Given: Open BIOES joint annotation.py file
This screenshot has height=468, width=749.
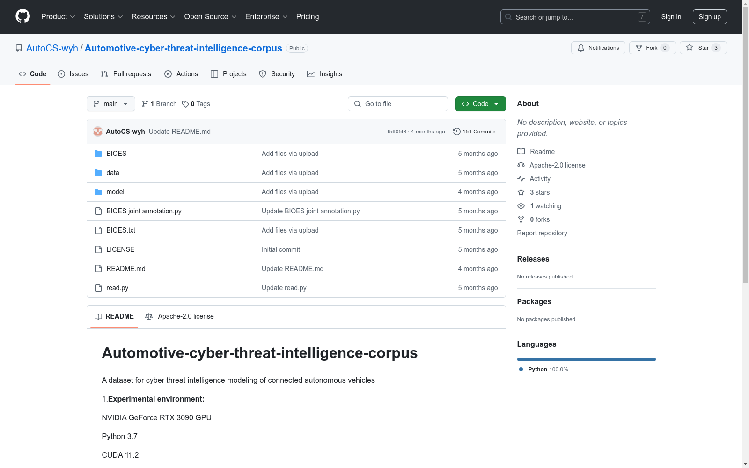Looking at the screenshot, I should [x=144, y=211].
